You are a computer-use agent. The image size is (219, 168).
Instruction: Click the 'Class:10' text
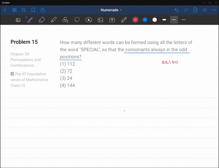click(18, 85)
